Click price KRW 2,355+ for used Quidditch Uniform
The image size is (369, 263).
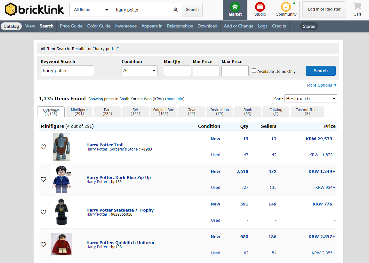(324, 253)
